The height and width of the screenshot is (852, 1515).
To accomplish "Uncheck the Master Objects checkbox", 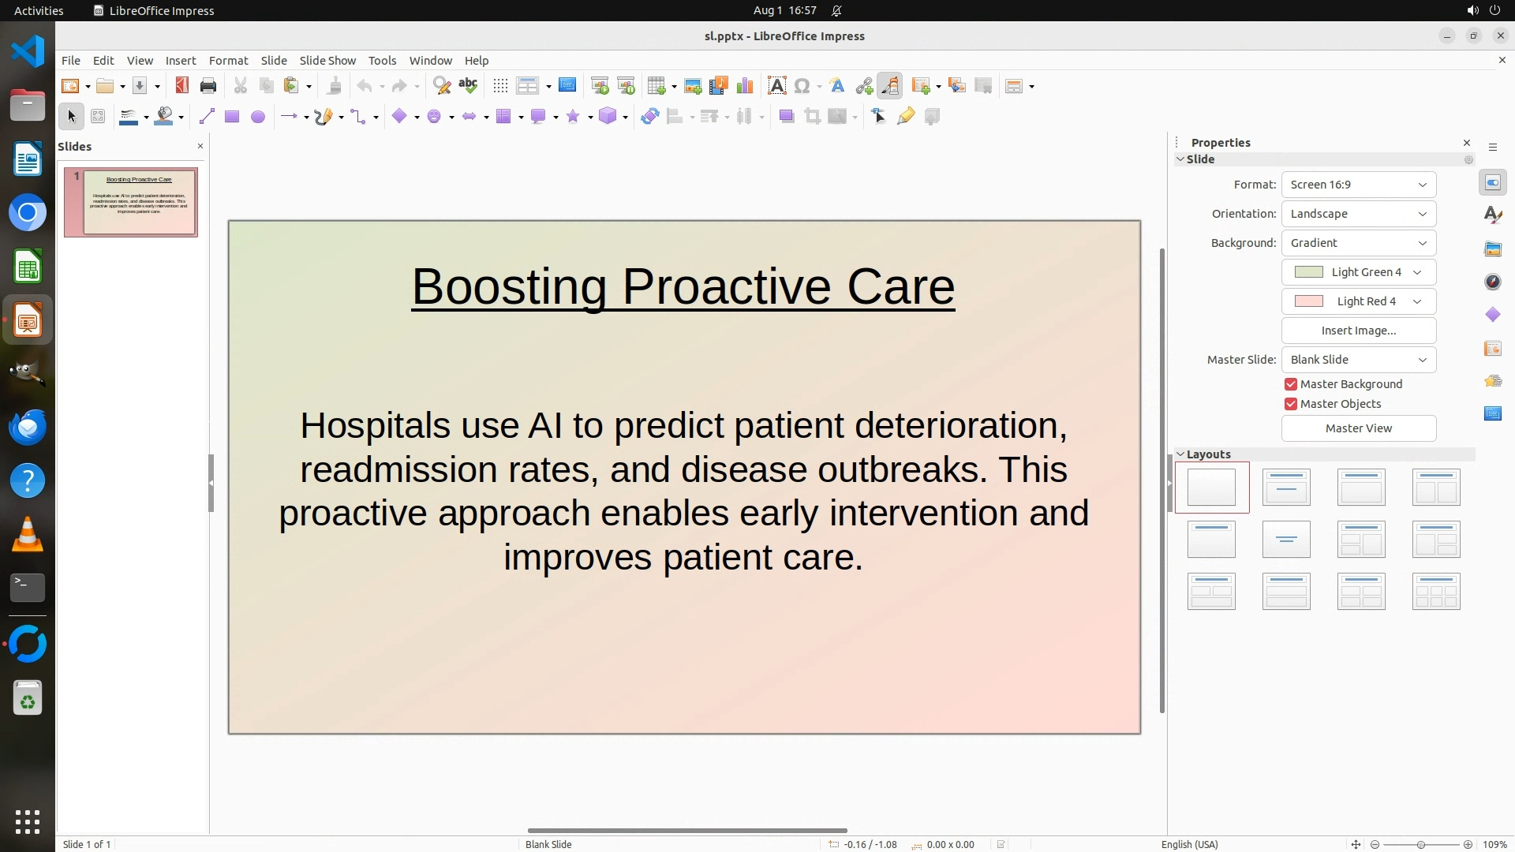I will (1291, 404).
